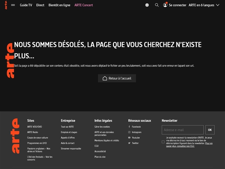
Task: Click Retour à l'accueil button
Action: [117, 78]
